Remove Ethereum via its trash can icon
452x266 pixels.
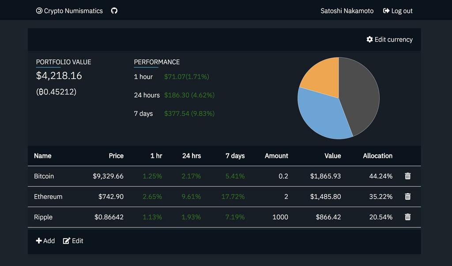pyautogui.click(x=407, y=197)
